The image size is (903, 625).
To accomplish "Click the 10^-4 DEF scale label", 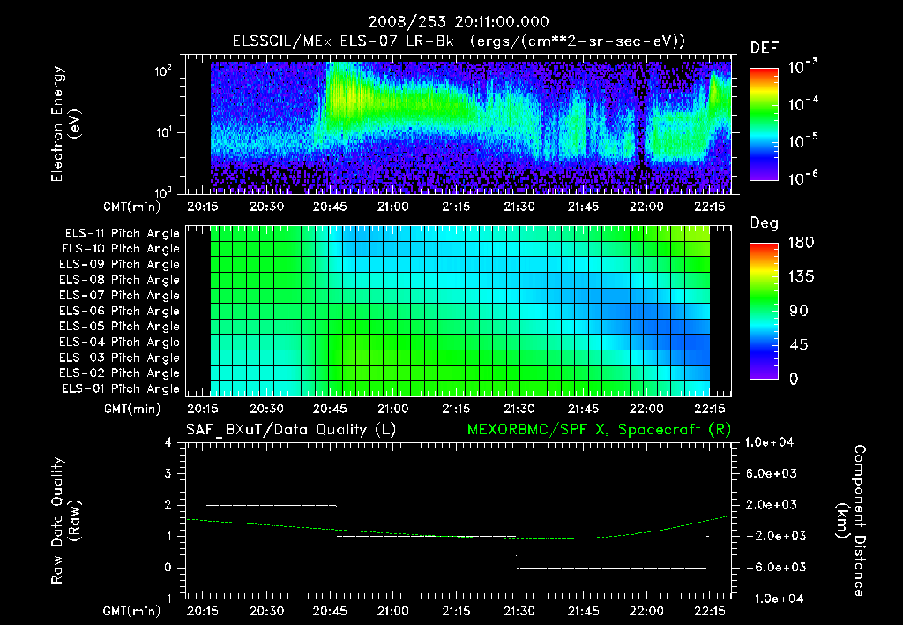I will [x=802, y=104].
